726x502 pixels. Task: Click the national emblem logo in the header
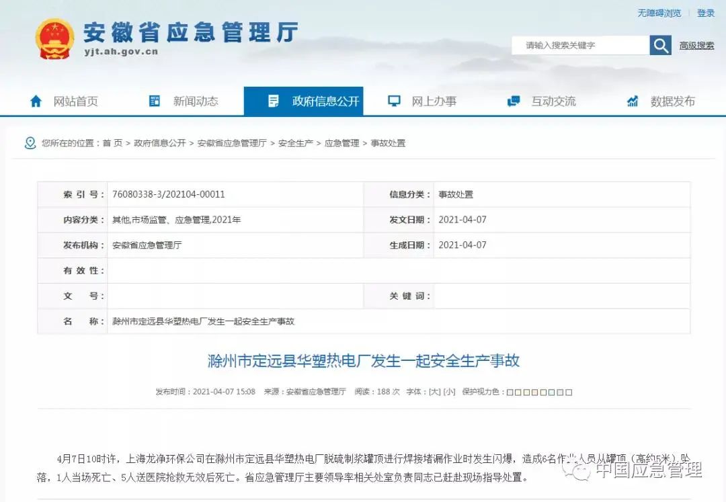[55, 39]
